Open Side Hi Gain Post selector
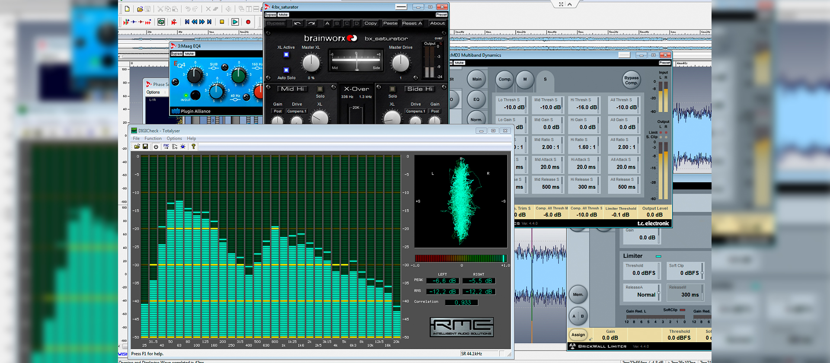The width and height of the screenshot is (830, 363). (x=435, y=111)
